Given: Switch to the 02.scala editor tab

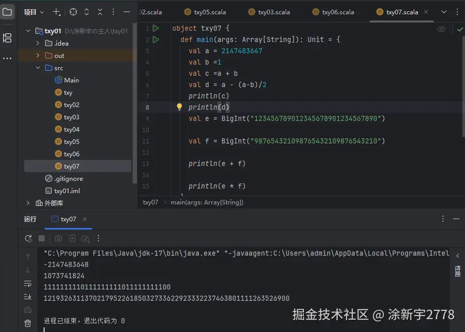Looking at the screenshot, I should (150, 12).
